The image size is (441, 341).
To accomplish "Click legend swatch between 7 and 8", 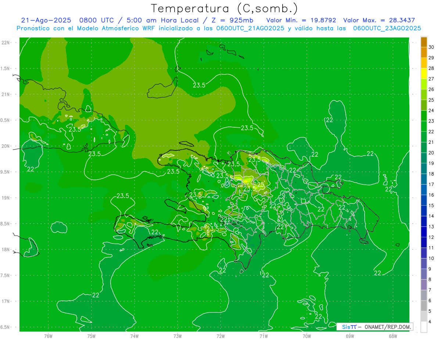I will (x=424, y=285).
